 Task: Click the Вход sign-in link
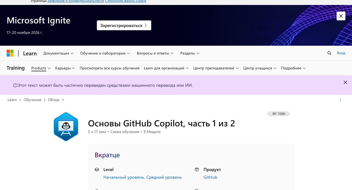[x=341, y=53]
